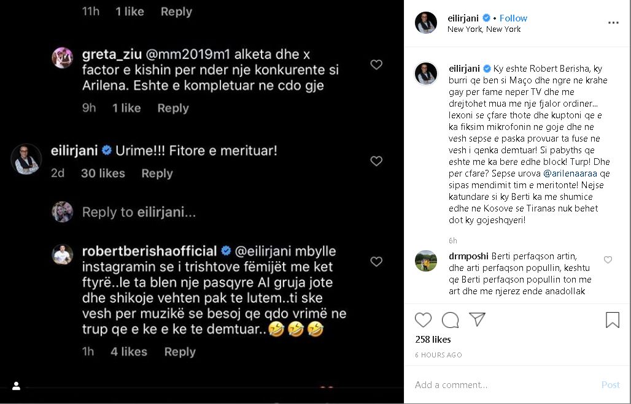
Task: Like robertberishaofficial's comment heart in image
Action: point(376,261)
